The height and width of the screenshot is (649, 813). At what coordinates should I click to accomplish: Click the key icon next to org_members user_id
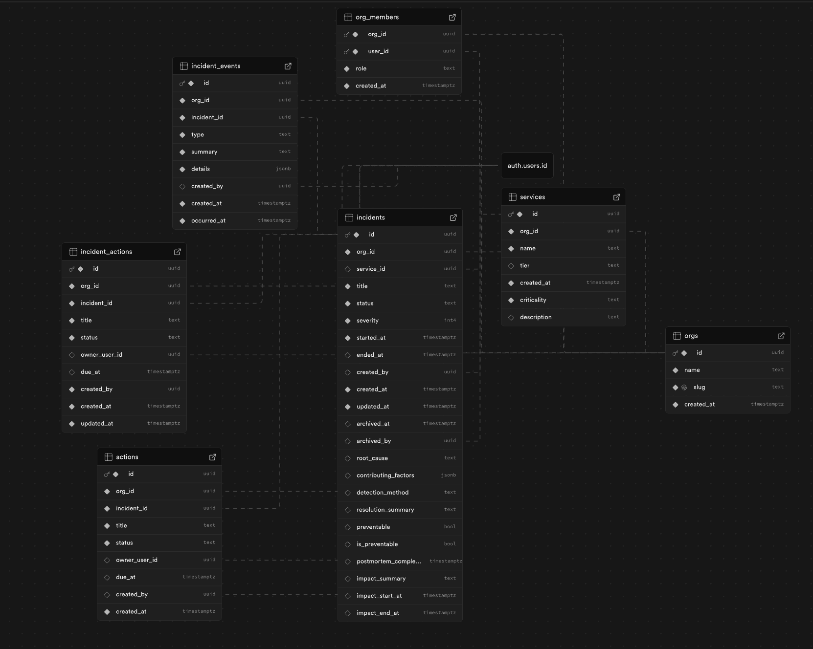(x=346, y=51)
